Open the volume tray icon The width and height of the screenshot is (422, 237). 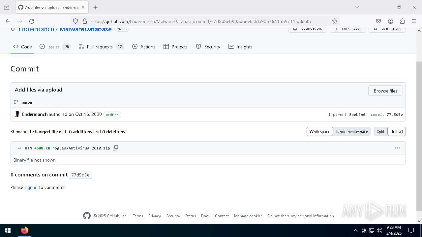(x=379, y=230)
